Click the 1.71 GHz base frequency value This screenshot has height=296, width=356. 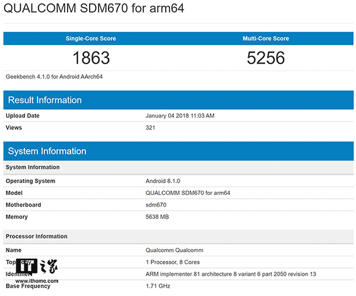pyautogui.click(x=157, y=286)
